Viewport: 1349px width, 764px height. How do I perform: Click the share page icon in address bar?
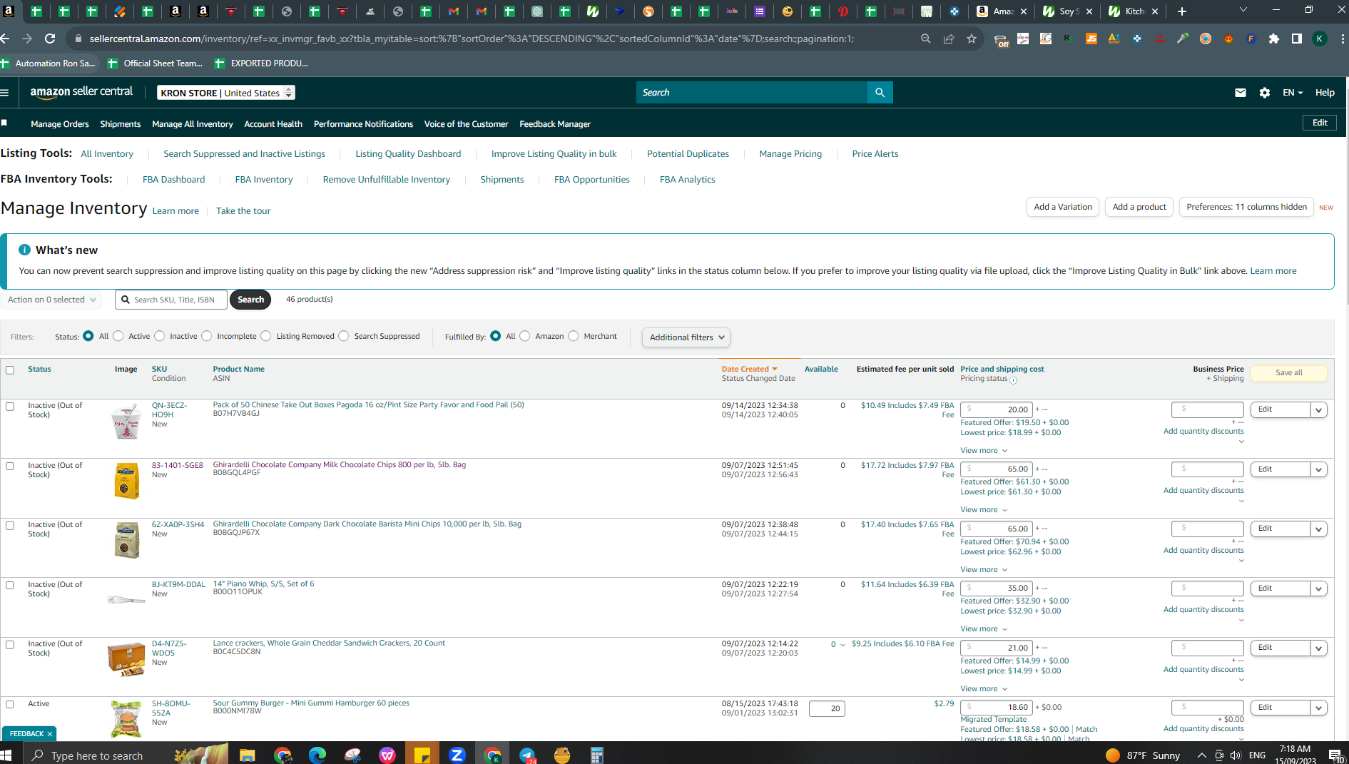(949, 39)
